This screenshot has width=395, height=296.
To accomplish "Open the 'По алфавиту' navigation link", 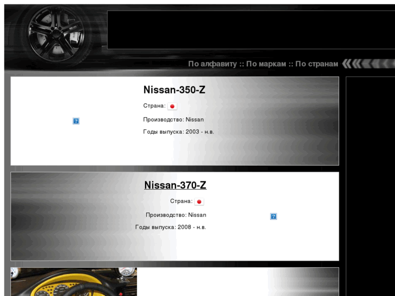I will pyautogui.click(x=212, y=64).
